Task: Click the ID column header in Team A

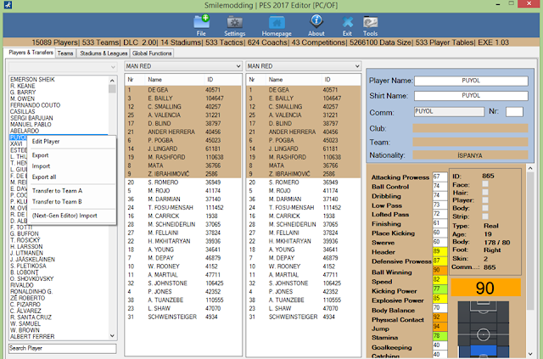Action: tap(210, 80)
